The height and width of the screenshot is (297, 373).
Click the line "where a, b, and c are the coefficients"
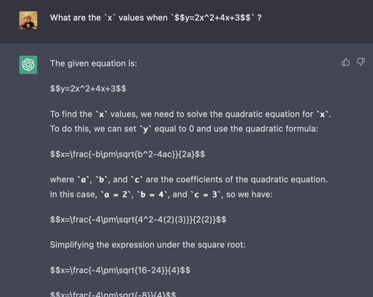tap(189, 179)
